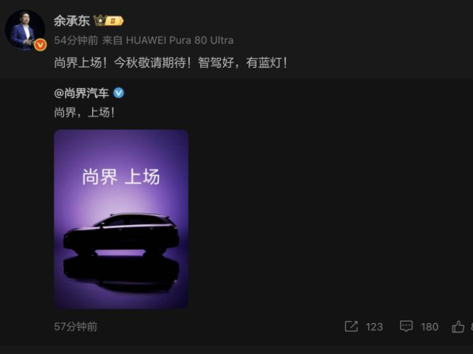
Task: Open the post text 尚界上场 今秋敬请期待
Action: pyautogui.click(x=170, y=63)
